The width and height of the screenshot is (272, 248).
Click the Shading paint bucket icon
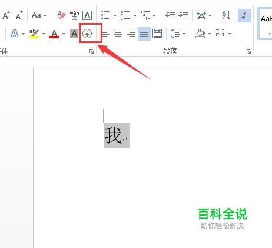click(200, 34)
